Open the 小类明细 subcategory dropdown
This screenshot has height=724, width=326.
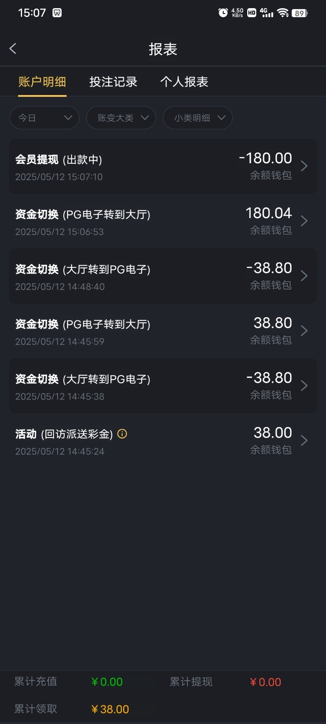tap(197, 118)
